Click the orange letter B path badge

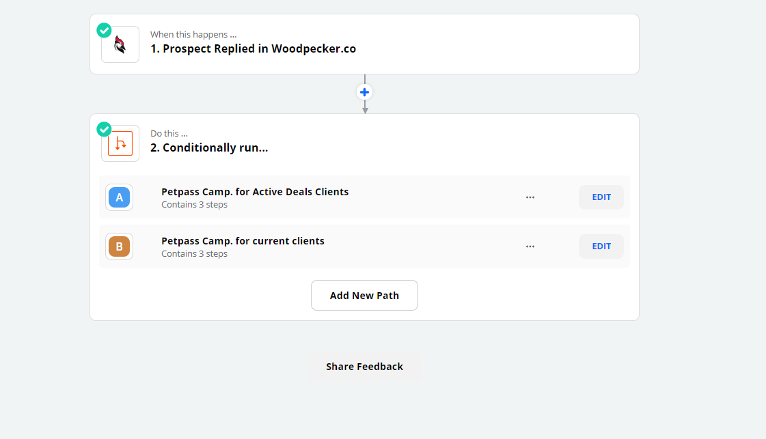119,246
